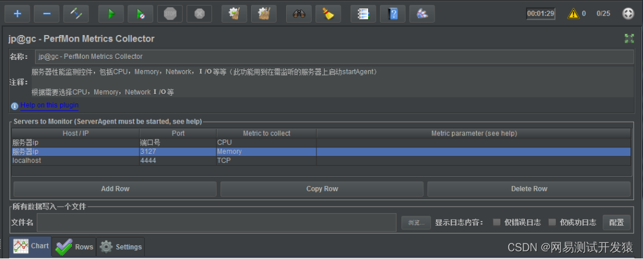Image resolution: width=643 pixels, height=259 pixels.
Task: Click the localhost host cell
Action: (75, 161)
